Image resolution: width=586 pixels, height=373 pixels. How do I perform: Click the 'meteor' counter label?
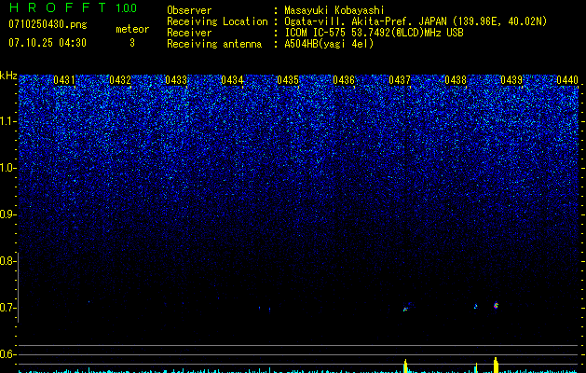point(132,29)
